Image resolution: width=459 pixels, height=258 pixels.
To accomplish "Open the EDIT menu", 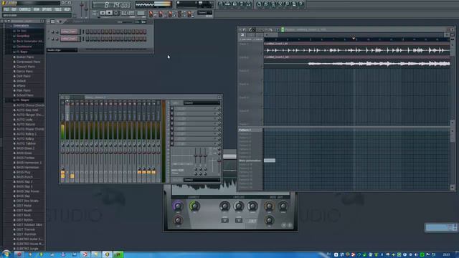I will coord(14,9).
